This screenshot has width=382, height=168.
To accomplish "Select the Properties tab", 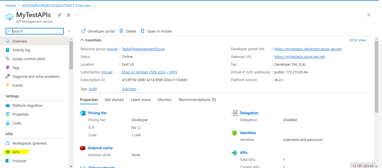I will coord(89,100).
